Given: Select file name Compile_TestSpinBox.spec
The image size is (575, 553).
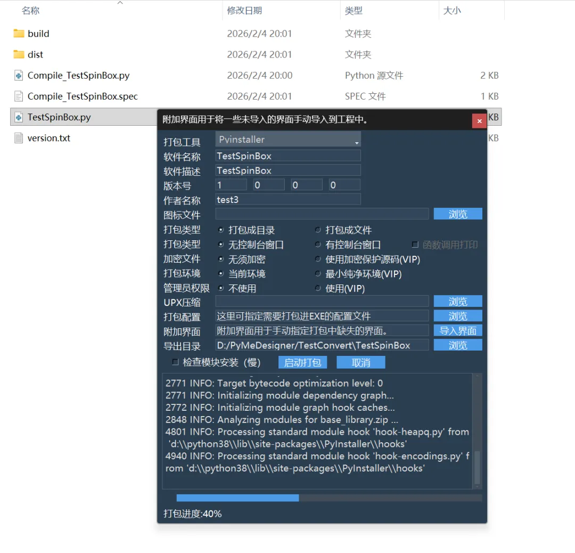Looking at the screenshot, I should pyautogui.click(x=83, y=96).
